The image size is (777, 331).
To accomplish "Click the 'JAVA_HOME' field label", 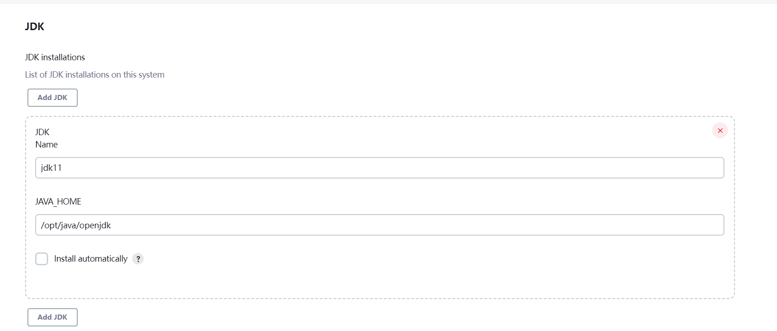I will click(x=58, y=202).
